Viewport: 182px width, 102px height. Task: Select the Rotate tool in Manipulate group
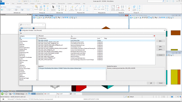(x=102, y=8)
